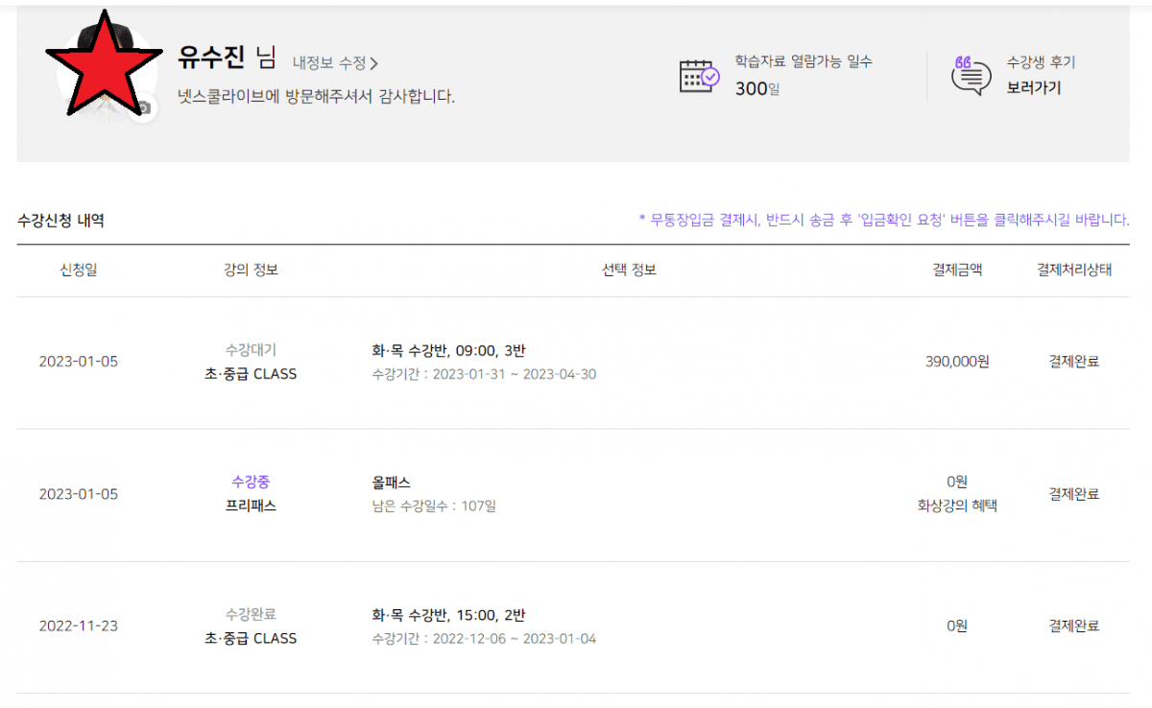Image resolution: width=1152 pixels, height=708 pixels.
Task: Open the 화·목 수강반, 09:00, 3반 entry
Action: pos(448,351)
